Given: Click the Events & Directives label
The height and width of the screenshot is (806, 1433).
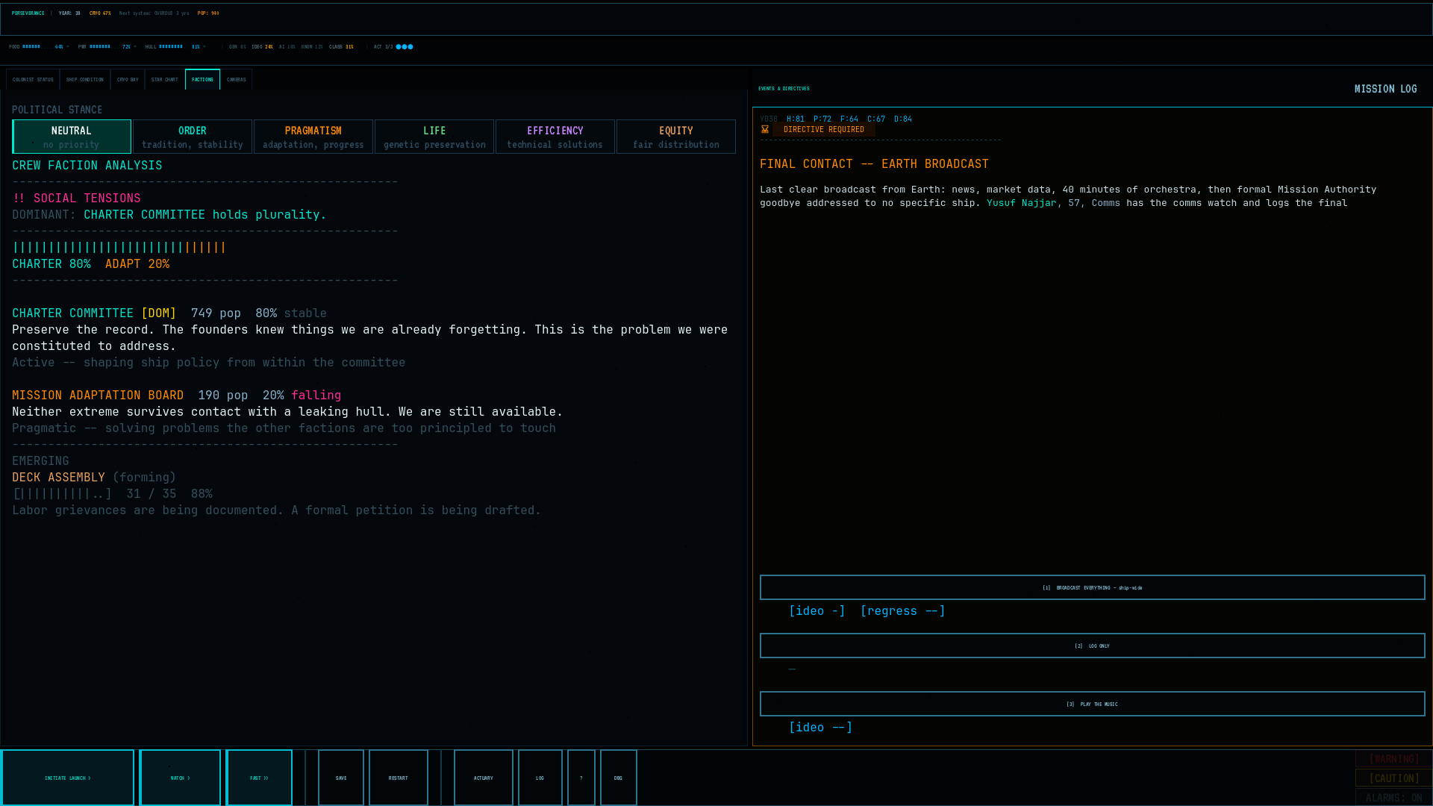Looking at the screenshot, I should coord(784,89).
